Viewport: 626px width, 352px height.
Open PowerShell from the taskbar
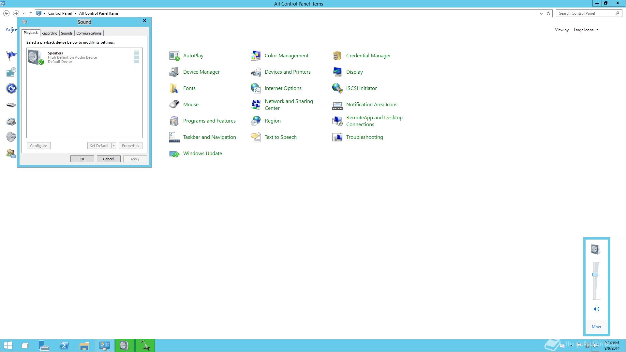[x=64, y=345]
